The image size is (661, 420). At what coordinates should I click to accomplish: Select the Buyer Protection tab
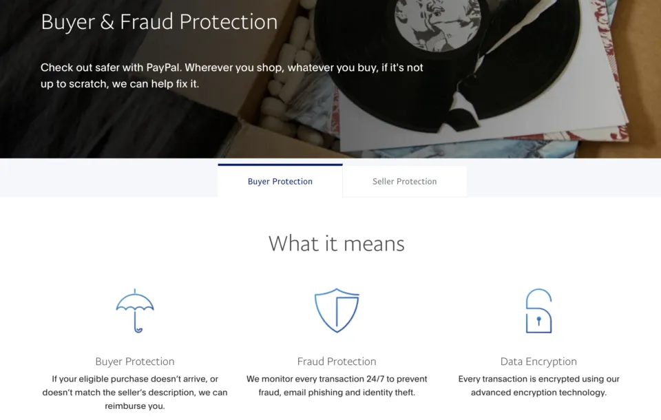[x=280, y=181]
